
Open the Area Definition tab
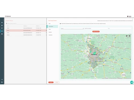click(53, 26)
